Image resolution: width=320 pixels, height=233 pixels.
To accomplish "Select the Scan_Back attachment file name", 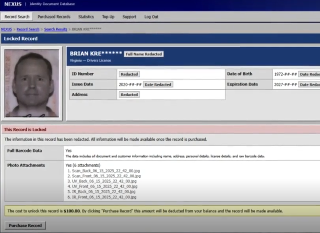I will 106,171.
